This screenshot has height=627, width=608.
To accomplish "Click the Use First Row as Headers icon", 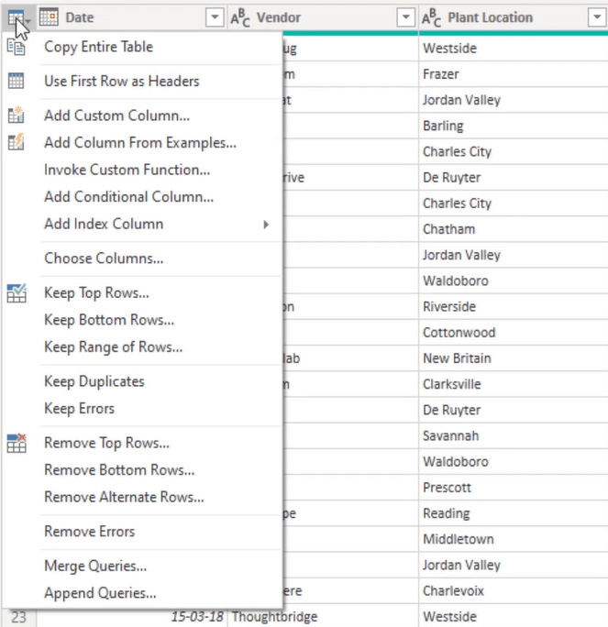I will [x=16, y=81].
